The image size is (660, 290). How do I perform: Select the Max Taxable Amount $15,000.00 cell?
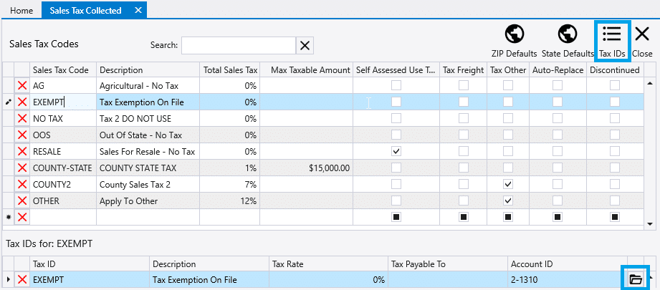coord(306,168)
